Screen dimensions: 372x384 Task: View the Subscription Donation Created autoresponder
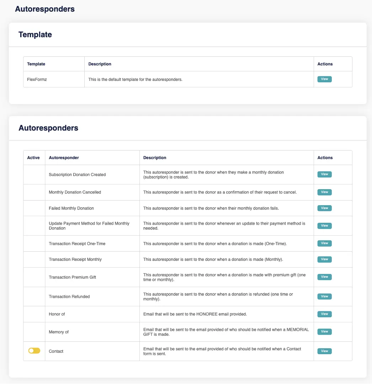point(324,174)
